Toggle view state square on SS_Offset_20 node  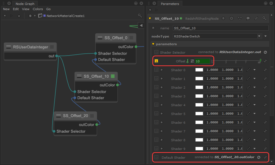[92, 116]
